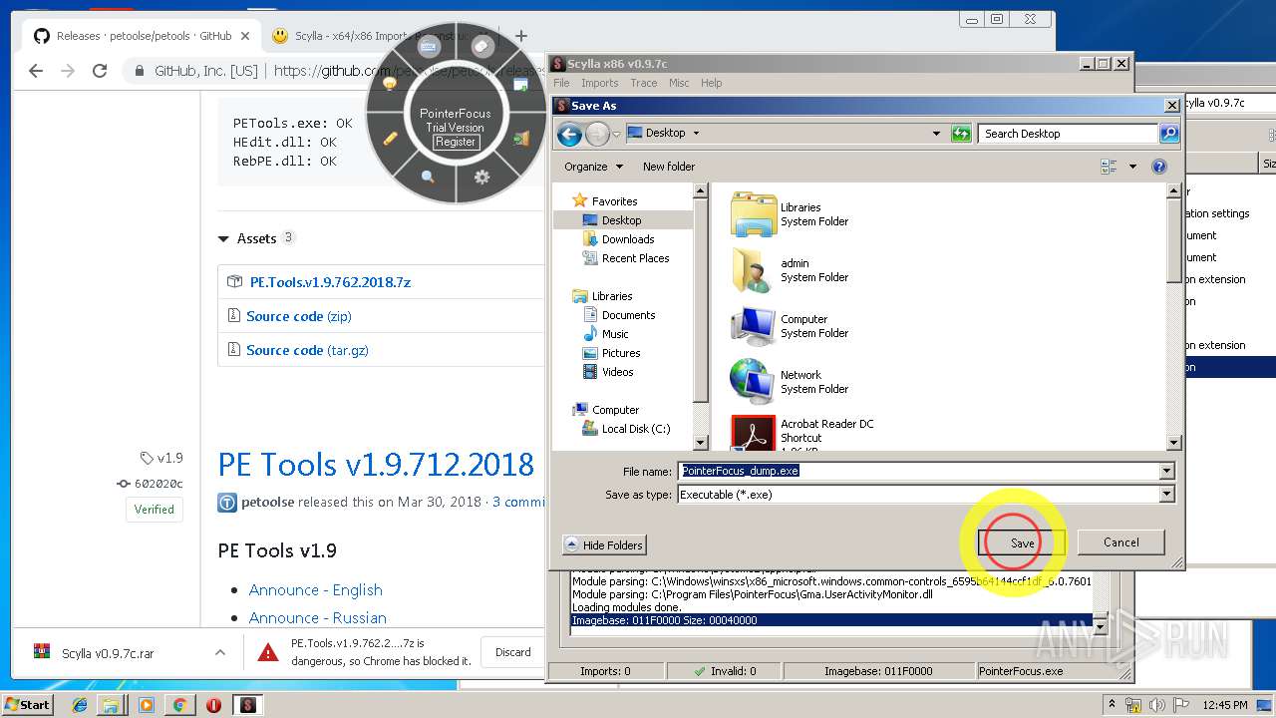1276x718 pixels.
Task: Click the green refresh address button
Action: point(961,134)
